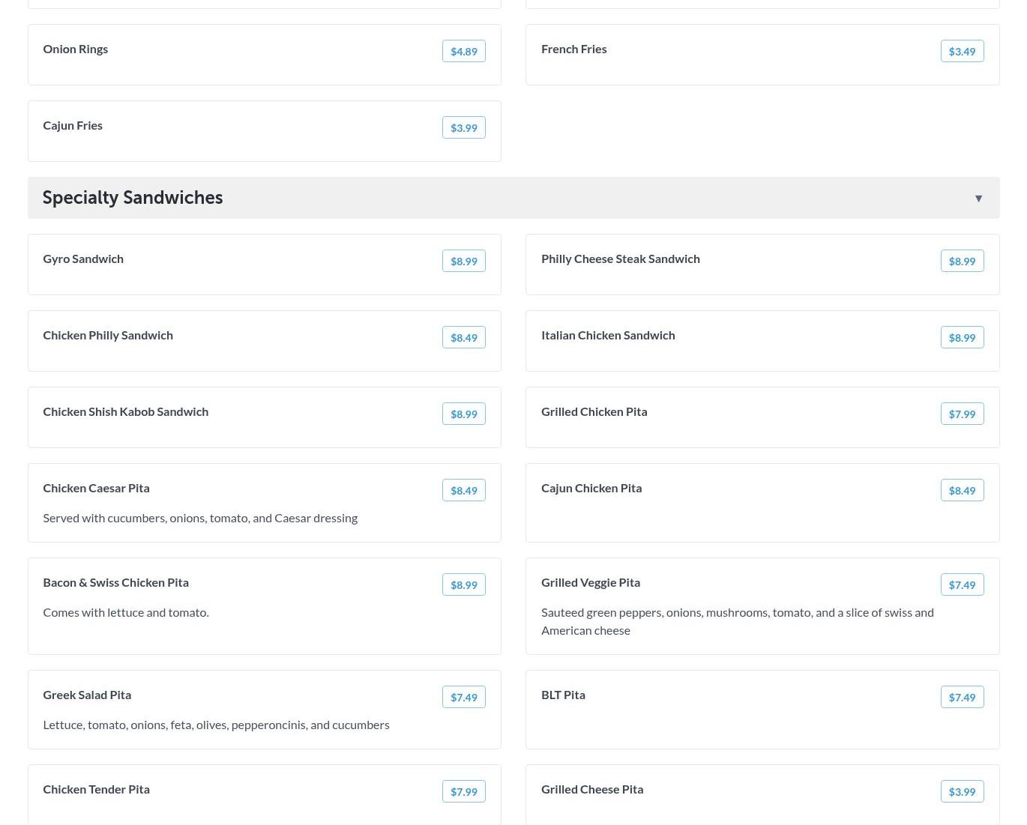Add Cajun Fries at $3.99
Viewport: 1027px width, 825px height.
[x=463, y=128]
